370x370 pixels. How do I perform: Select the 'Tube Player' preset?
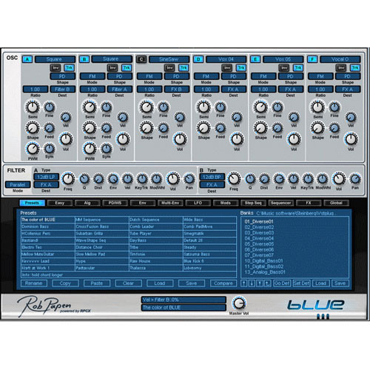click(x=156, y=233)
